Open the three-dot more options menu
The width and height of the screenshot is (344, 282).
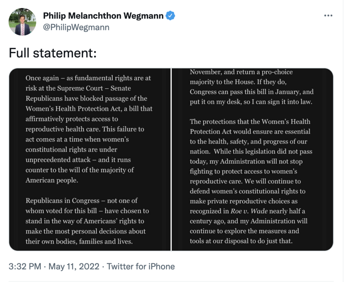point(328,16)
